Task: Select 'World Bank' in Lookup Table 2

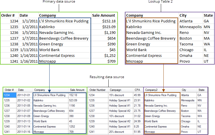Action: [136, 50]
